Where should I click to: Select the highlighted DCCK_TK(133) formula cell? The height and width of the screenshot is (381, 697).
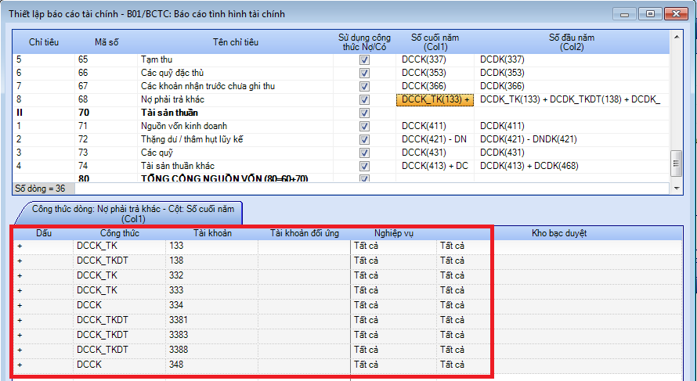pyautogui.click(x=435, y=99)
